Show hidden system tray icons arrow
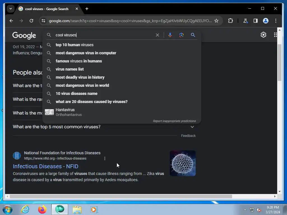The height and width of the screenshot is (215, 287). [245, 210]
